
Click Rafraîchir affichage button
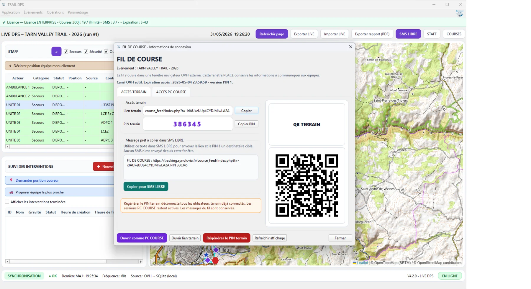[x=270, y=238]
